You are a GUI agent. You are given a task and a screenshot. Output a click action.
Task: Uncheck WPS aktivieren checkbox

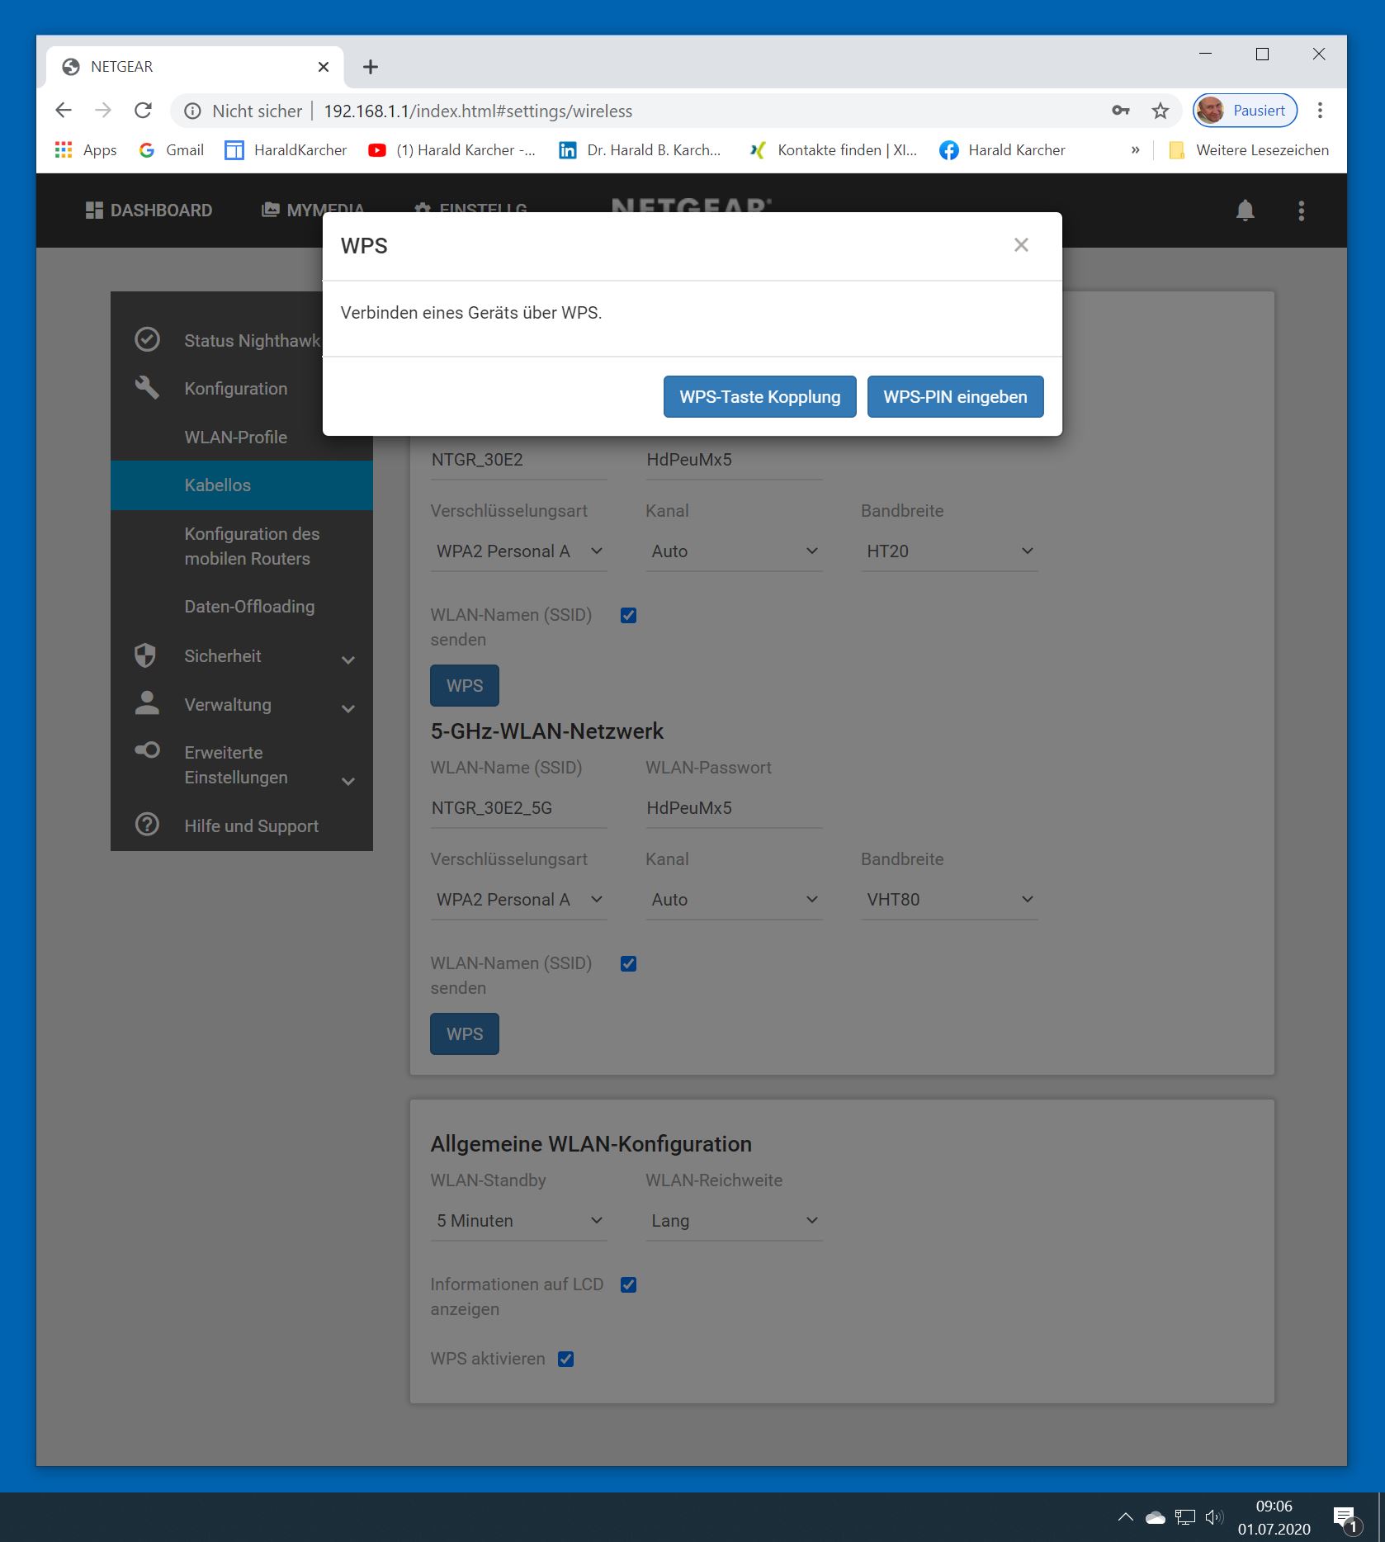(565, 1359)
